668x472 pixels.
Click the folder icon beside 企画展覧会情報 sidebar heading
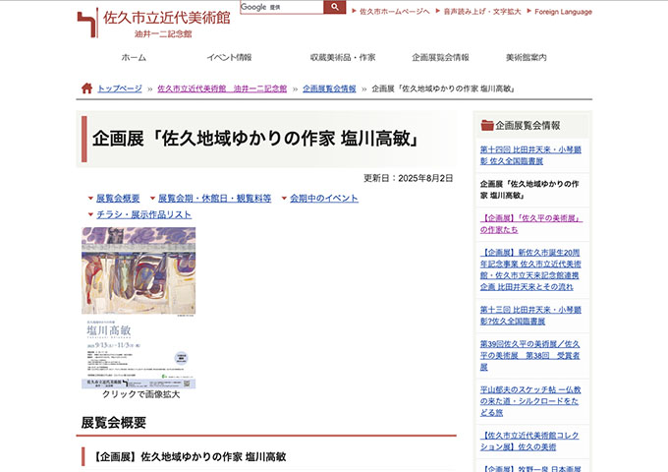click(x=486, y=126)
